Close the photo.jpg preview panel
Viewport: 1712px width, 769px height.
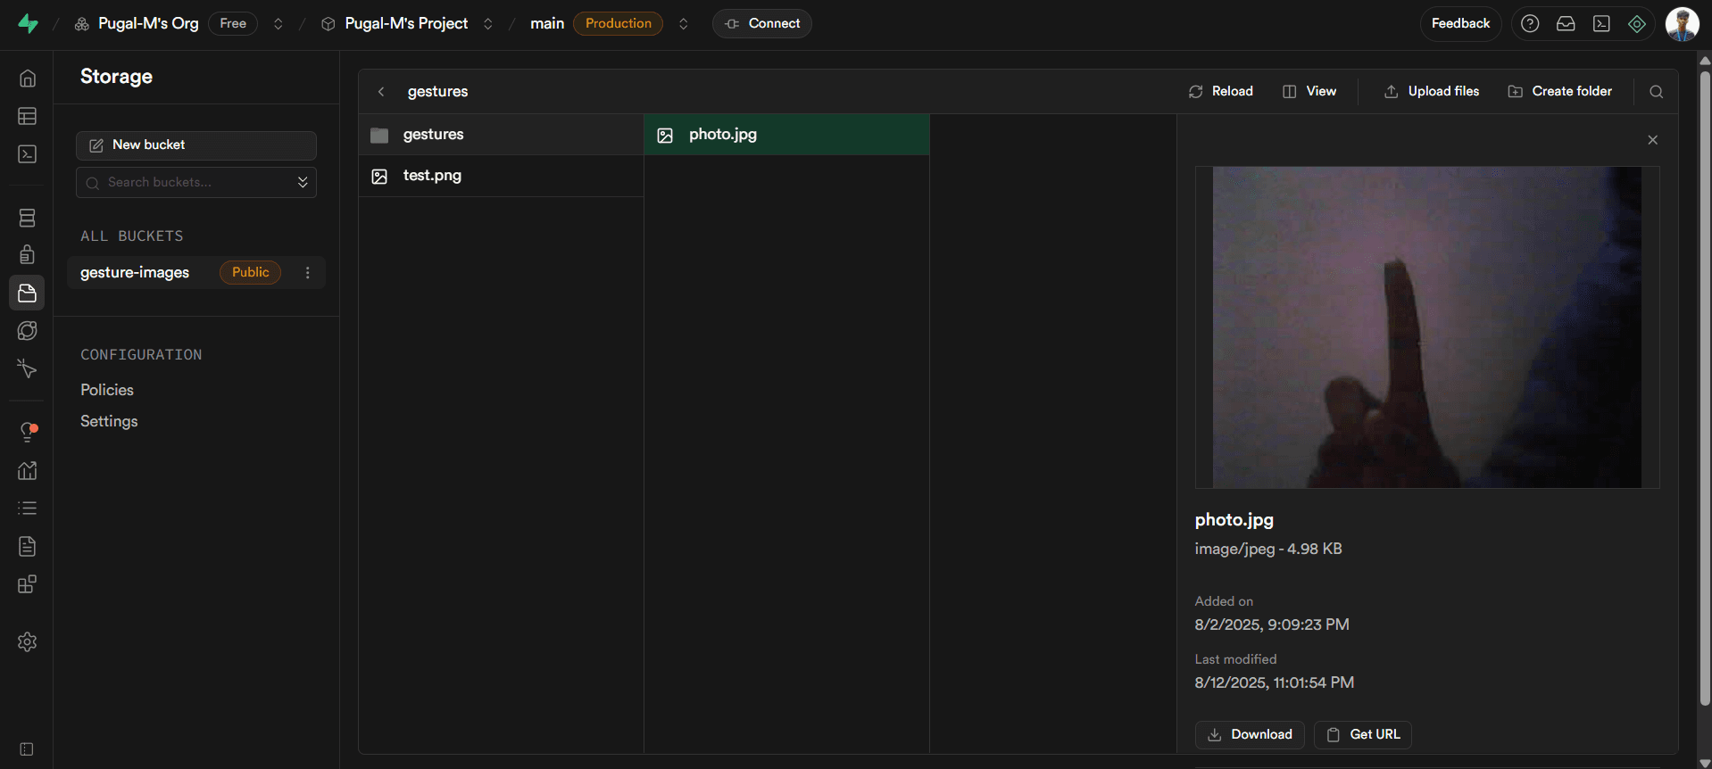tap(1653, 140)
